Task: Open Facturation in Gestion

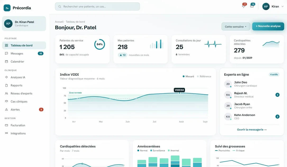Action: click(24, 125)
